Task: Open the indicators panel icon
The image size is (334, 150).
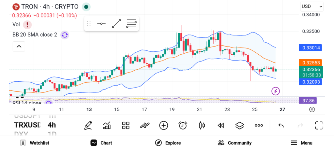Action: [107, 125]
